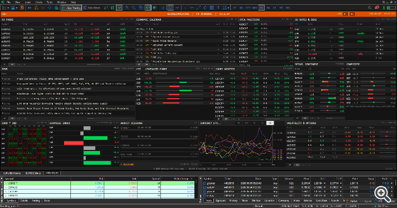Switch timeframe to M15
The width and height of the screenshot is (397, 208).
click(x=248, y=8)
